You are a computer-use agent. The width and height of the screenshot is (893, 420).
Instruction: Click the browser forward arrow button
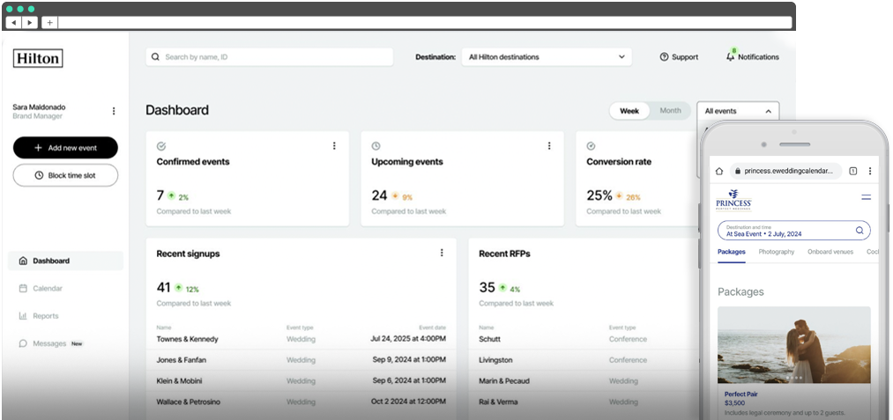click(30, 22)
